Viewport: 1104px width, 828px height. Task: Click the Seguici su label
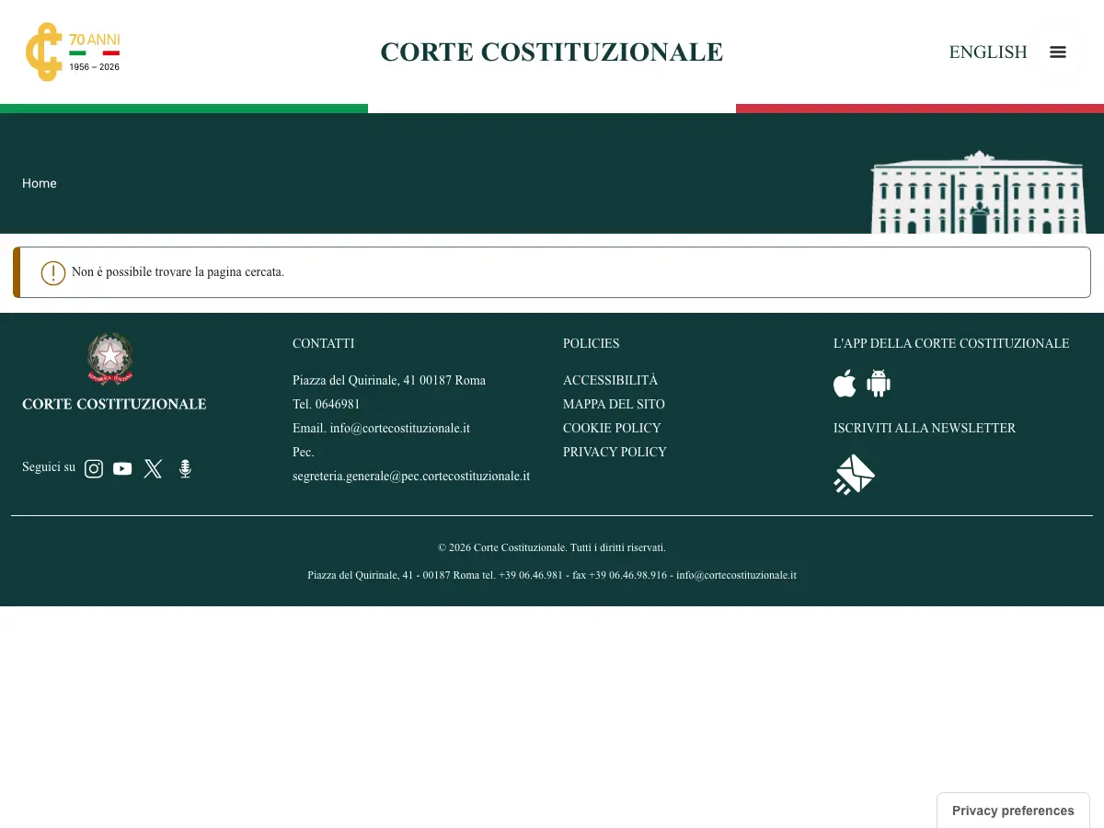[x=49, y=467]
